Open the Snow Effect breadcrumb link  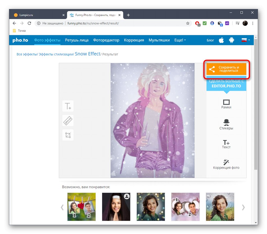tap(87, 54)
